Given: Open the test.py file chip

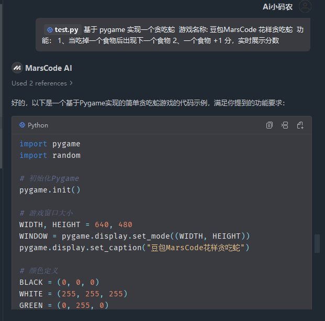Looking at the screenshot, I should pyautogui.click(x=63, y=30).
